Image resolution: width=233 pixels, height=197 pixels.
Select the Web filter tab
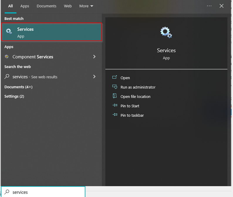click(x=68, y=6)
